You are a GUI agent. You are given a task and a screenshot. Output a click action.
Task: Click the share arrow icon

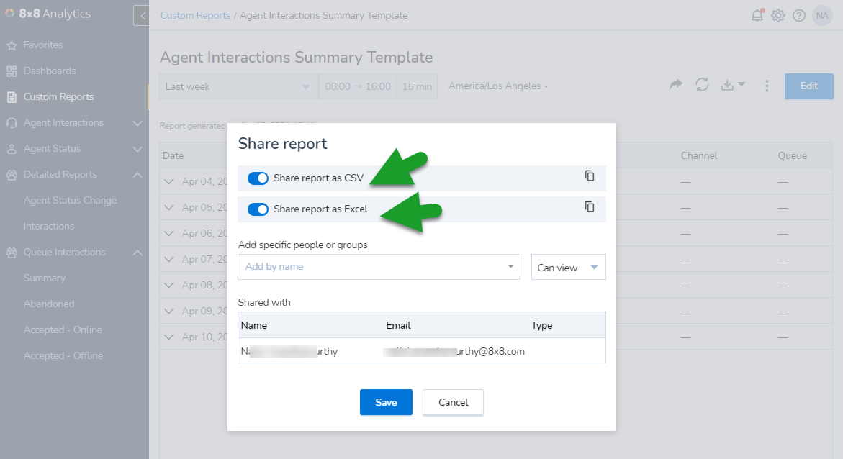(x=676, y=85)
